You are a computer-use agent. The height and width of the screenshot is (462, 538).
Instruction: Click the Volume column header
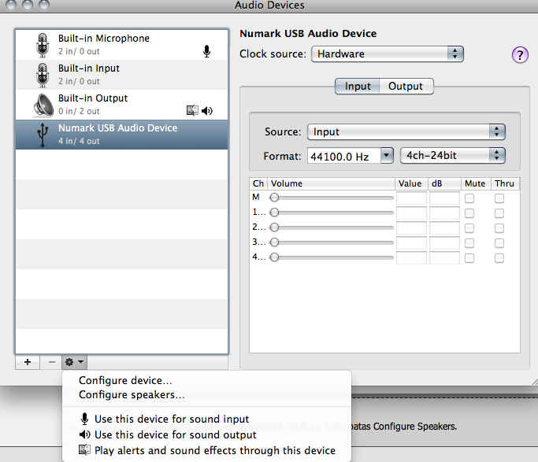(332, 183)
